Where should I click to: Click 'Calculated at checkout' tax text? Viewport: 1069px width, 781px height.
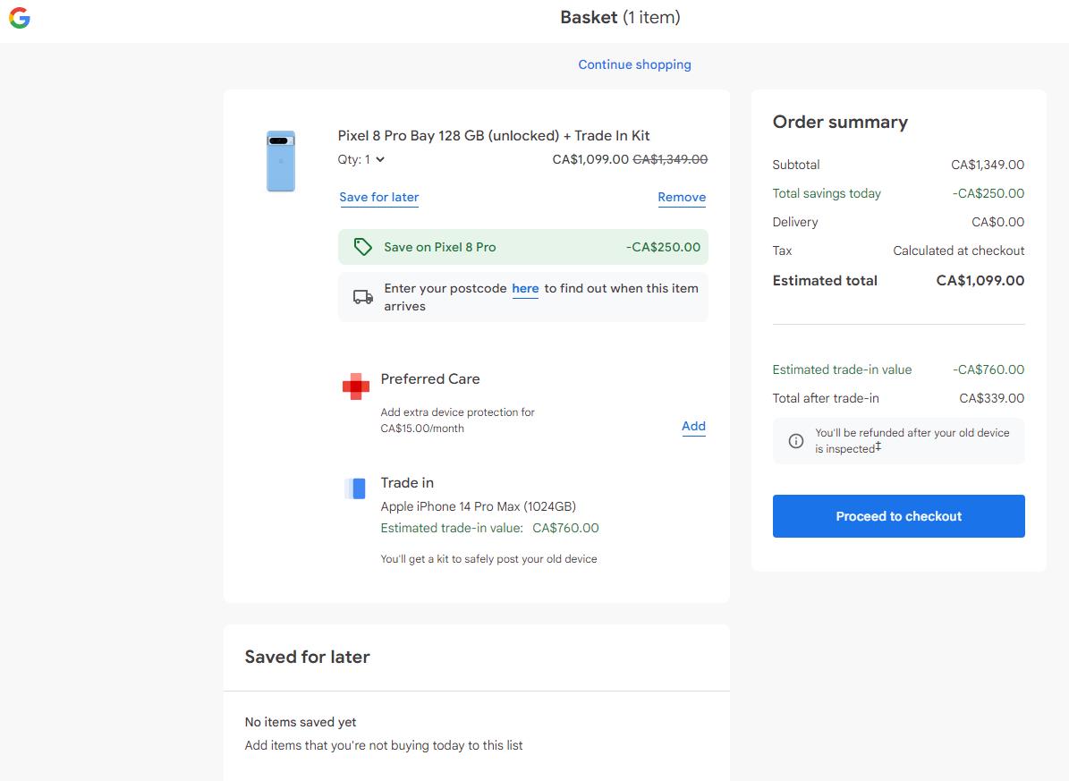[959, 250]
